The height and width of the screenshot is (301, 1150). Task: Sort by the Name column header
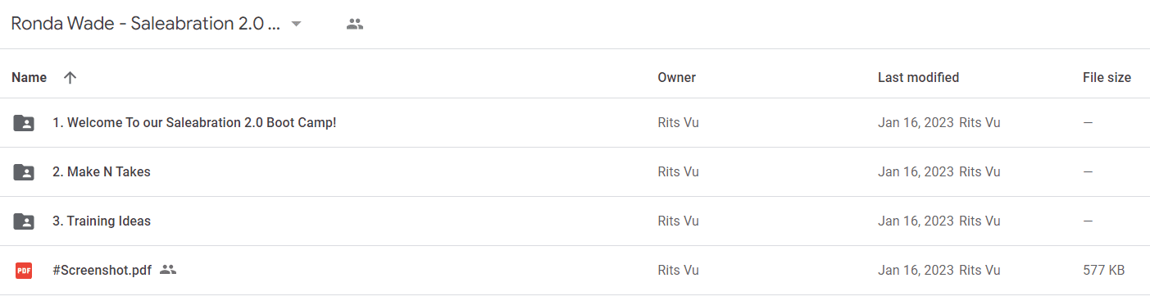30,77
